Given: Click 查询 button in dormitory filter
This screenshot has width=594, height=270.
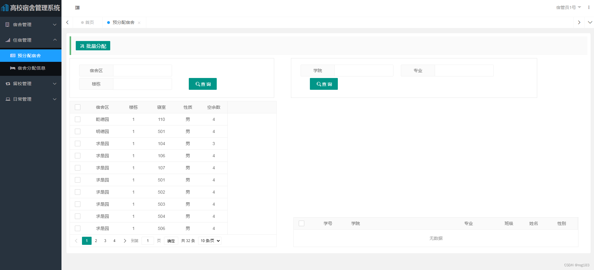Looking at the screenshot, I should [x=203, y=84].
